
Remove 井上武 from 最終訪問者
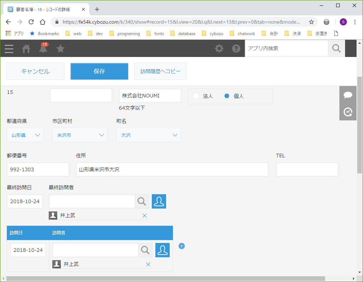[145, 216]
